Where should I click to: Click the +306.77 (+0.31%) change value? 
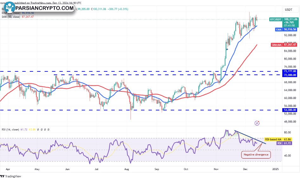click(118, 9)
